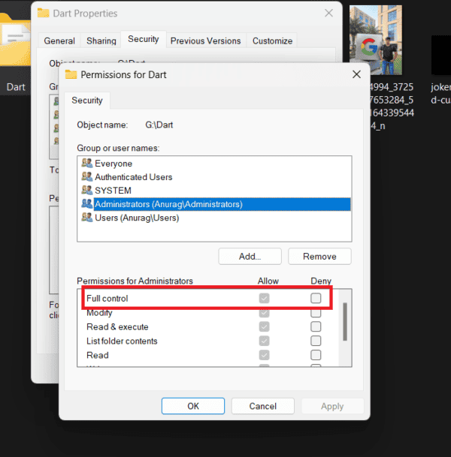Click the Cancel button

pyautogui.click(x=263, y=406)
